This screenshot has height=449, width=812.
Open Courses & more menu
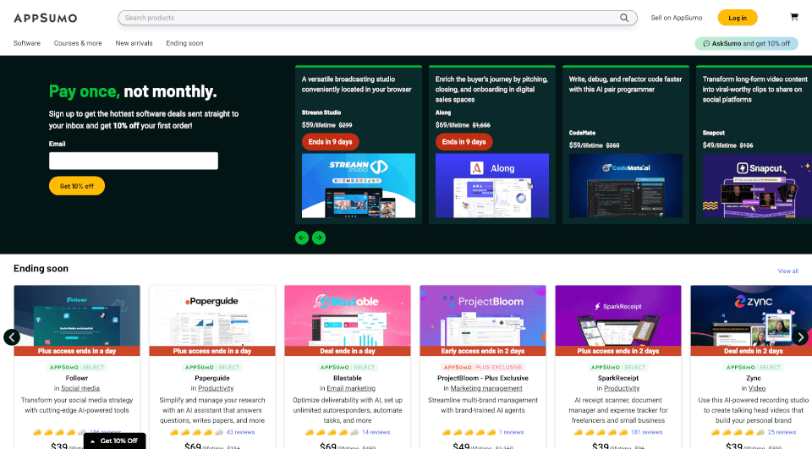pyautogui.click(x=78, y=43)
